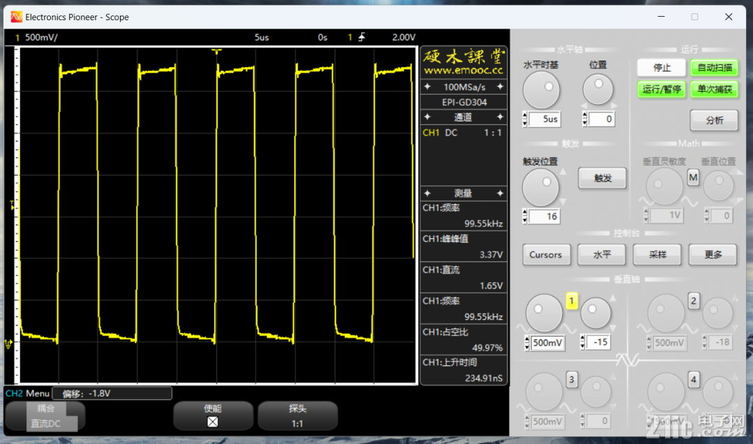Toggle the 使能 enable checkbox
Image resolution: width=753 pixels, height=444 pixels.
tap(213, 422)
